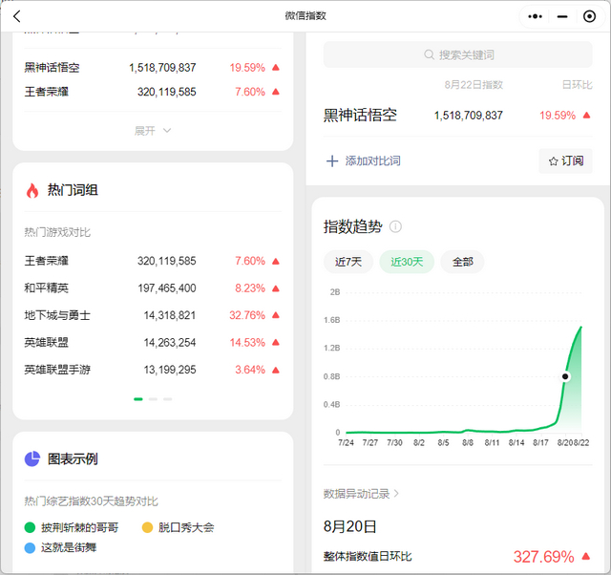Click the 197,465,400 index value
611x575 pixels.
[x=167, y=288]
